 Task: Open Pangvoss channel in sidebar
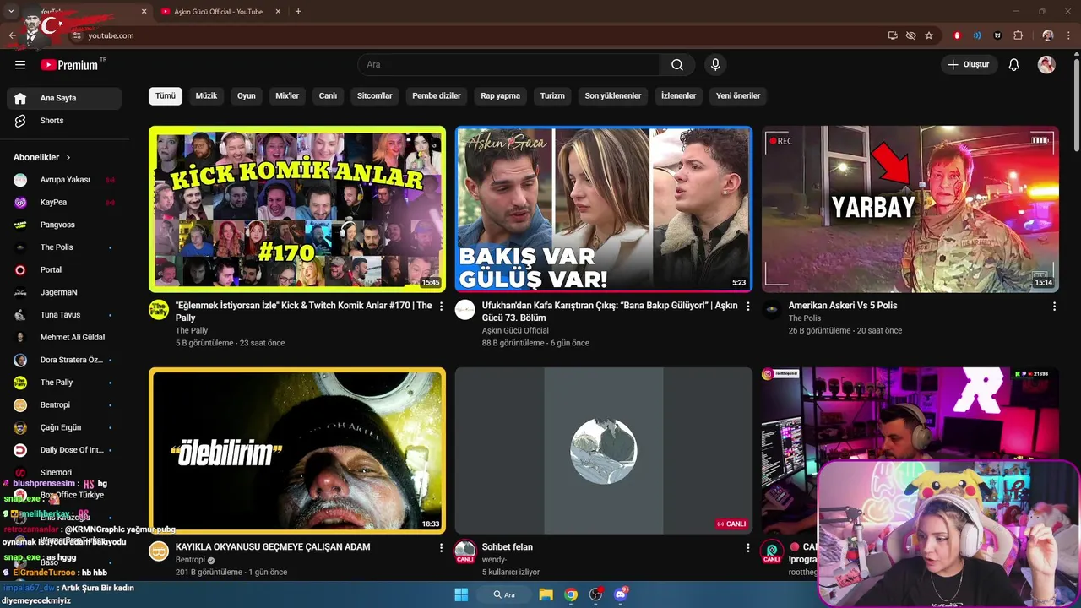pyautogui.click(x=64, y=225)
